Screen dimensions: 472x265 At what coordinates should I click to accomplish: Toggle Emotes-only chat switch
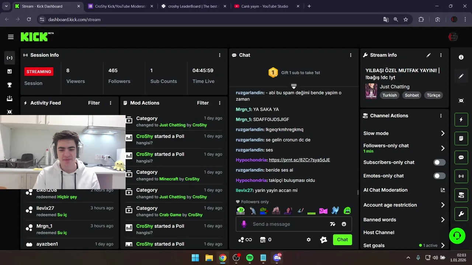point(439,176)
